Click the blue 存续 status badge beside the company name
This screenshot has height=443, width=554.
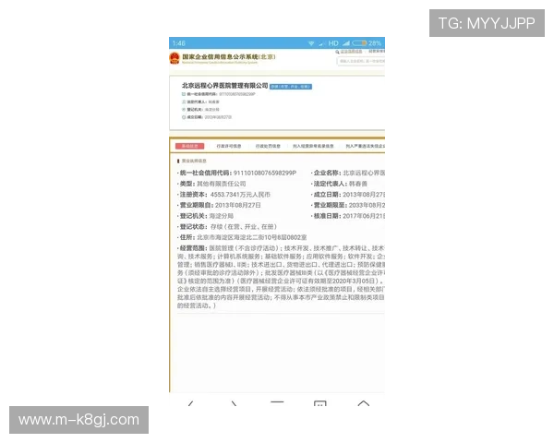(291, 87)
